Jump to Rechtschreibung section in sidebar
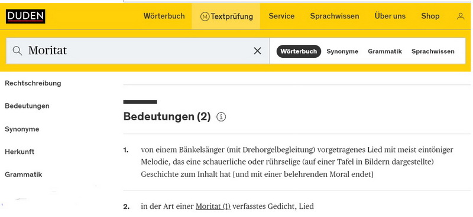This screenshot has height=217, width=473. click(x=33, y=83)
